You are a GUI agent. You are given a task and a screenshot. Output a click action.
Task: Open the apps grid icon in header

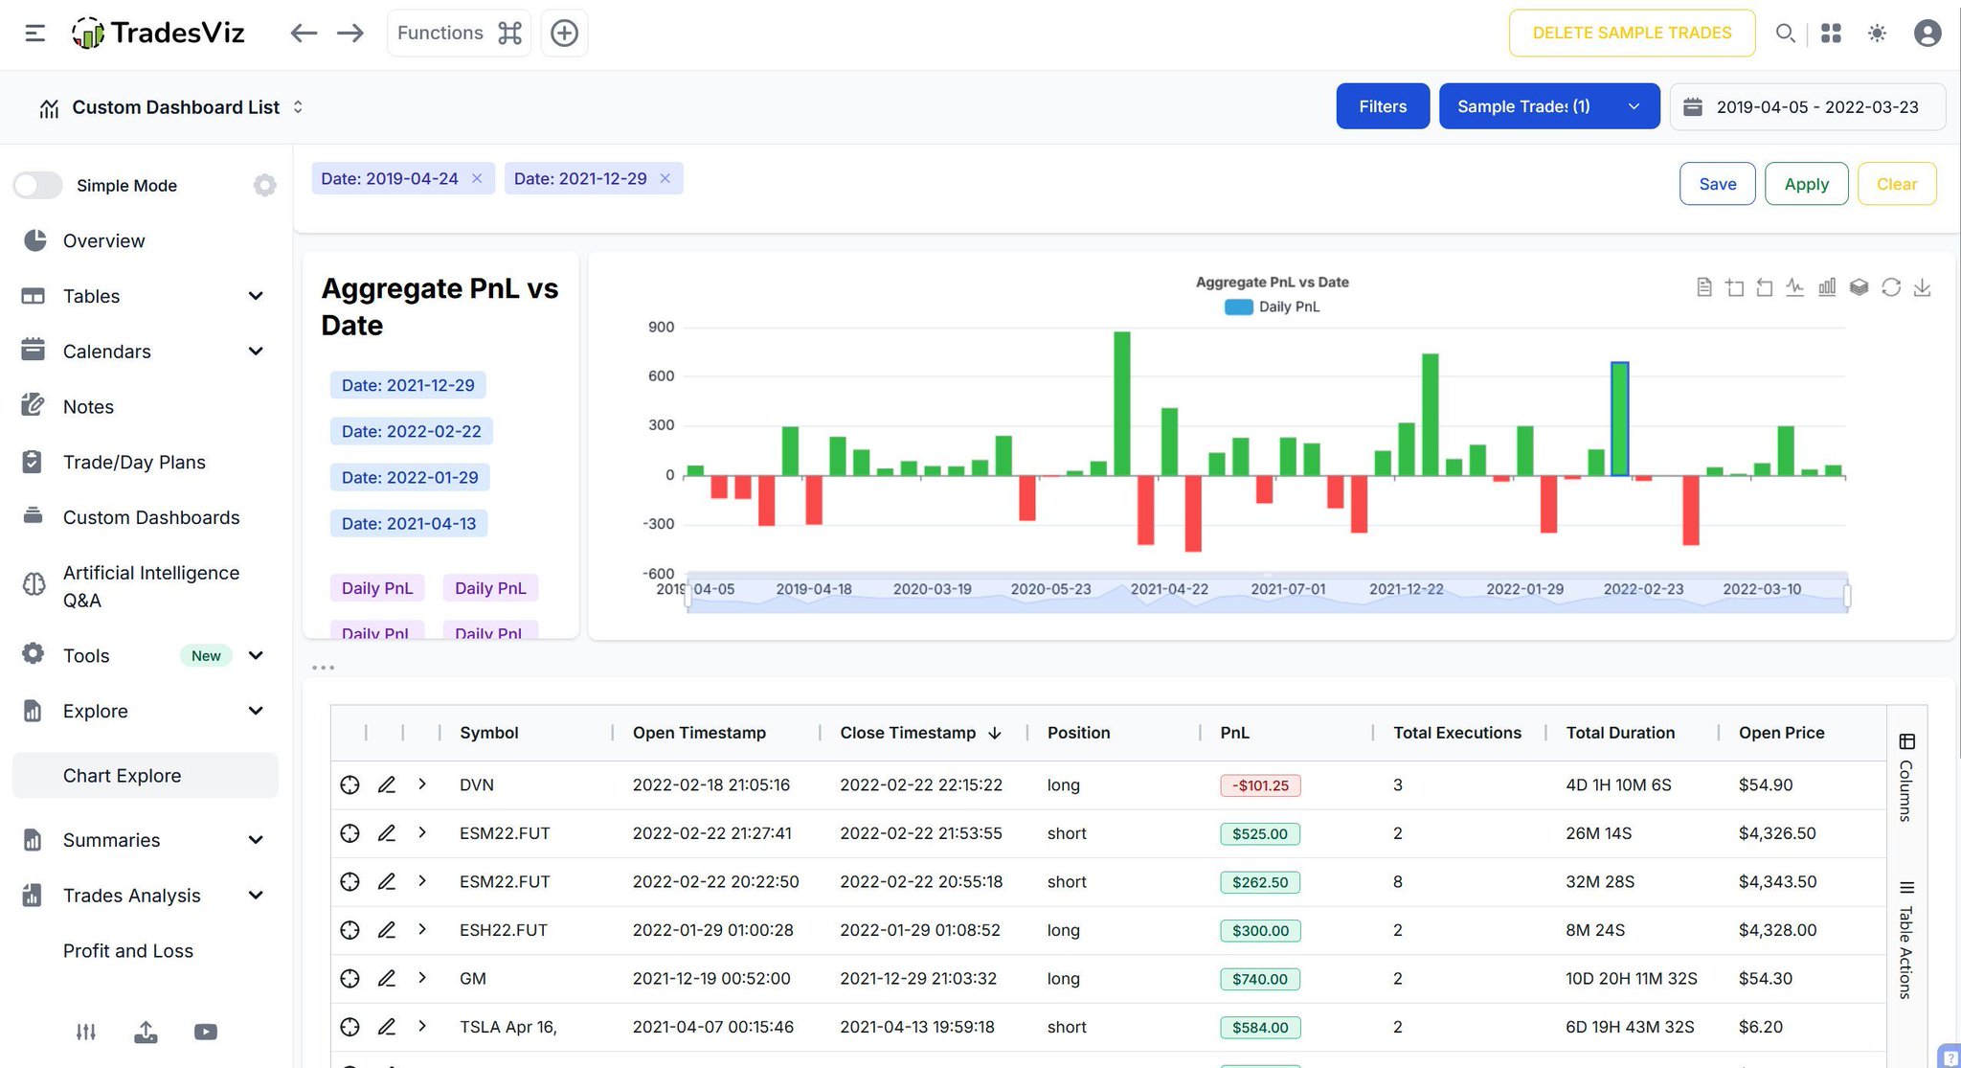point(1831,34)
